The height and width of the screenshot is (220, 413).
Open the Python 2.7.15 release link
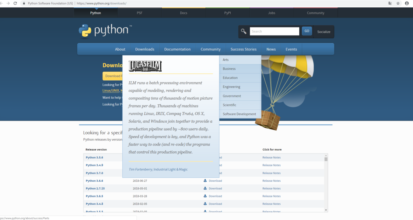coord(95,188)
